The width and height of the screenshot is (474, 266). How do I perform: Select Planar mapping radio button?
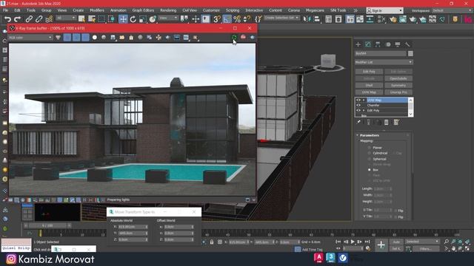pos(370,148)
